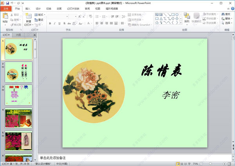
Task: Align text left in paragraph group
Action: click(97, 23)
